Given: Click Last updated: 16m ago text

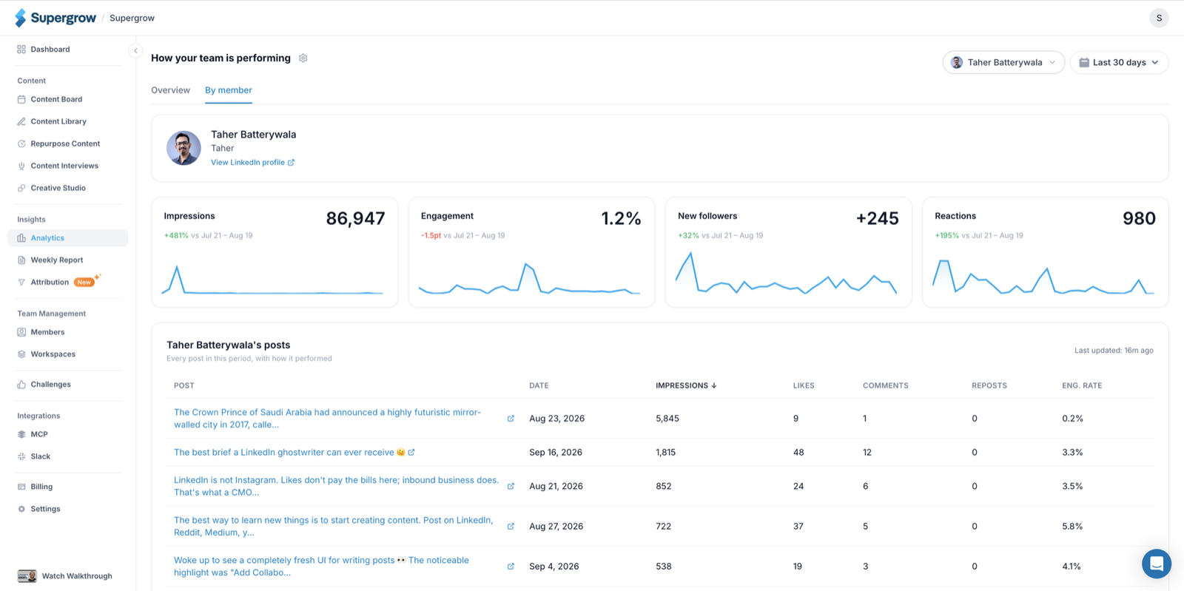Looking at the screenshot, I should pos(1114,351).
